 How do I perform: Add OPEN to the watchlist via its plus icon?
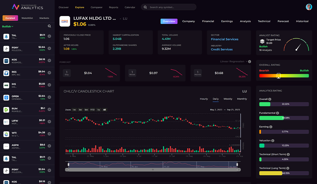point(49,97)
